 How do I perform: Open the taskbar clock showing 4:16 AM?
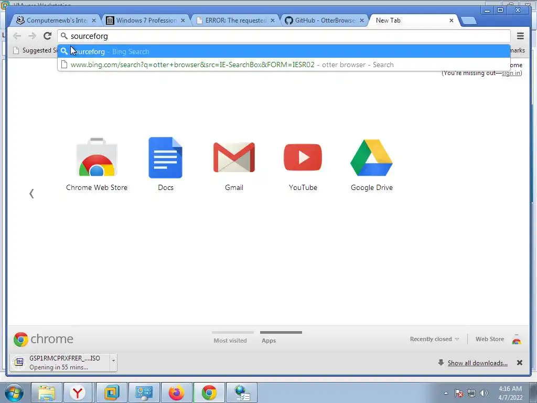pyautogui.click(x=510, y=393)
